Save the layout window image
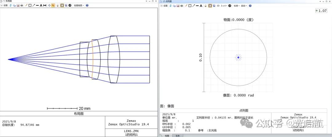 click(x=18, y=6)
